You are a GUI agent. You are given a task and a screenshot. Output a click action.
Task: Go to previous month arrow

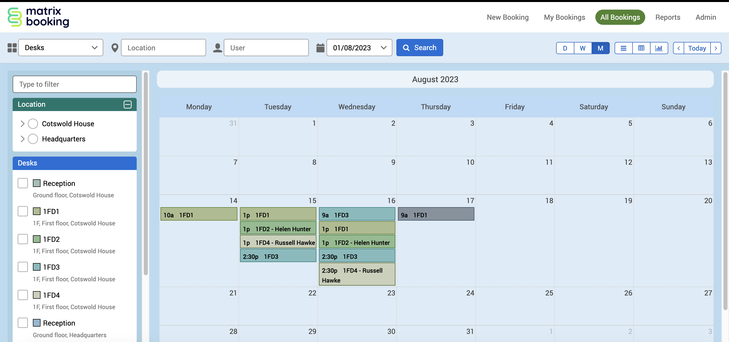[679, 48]
